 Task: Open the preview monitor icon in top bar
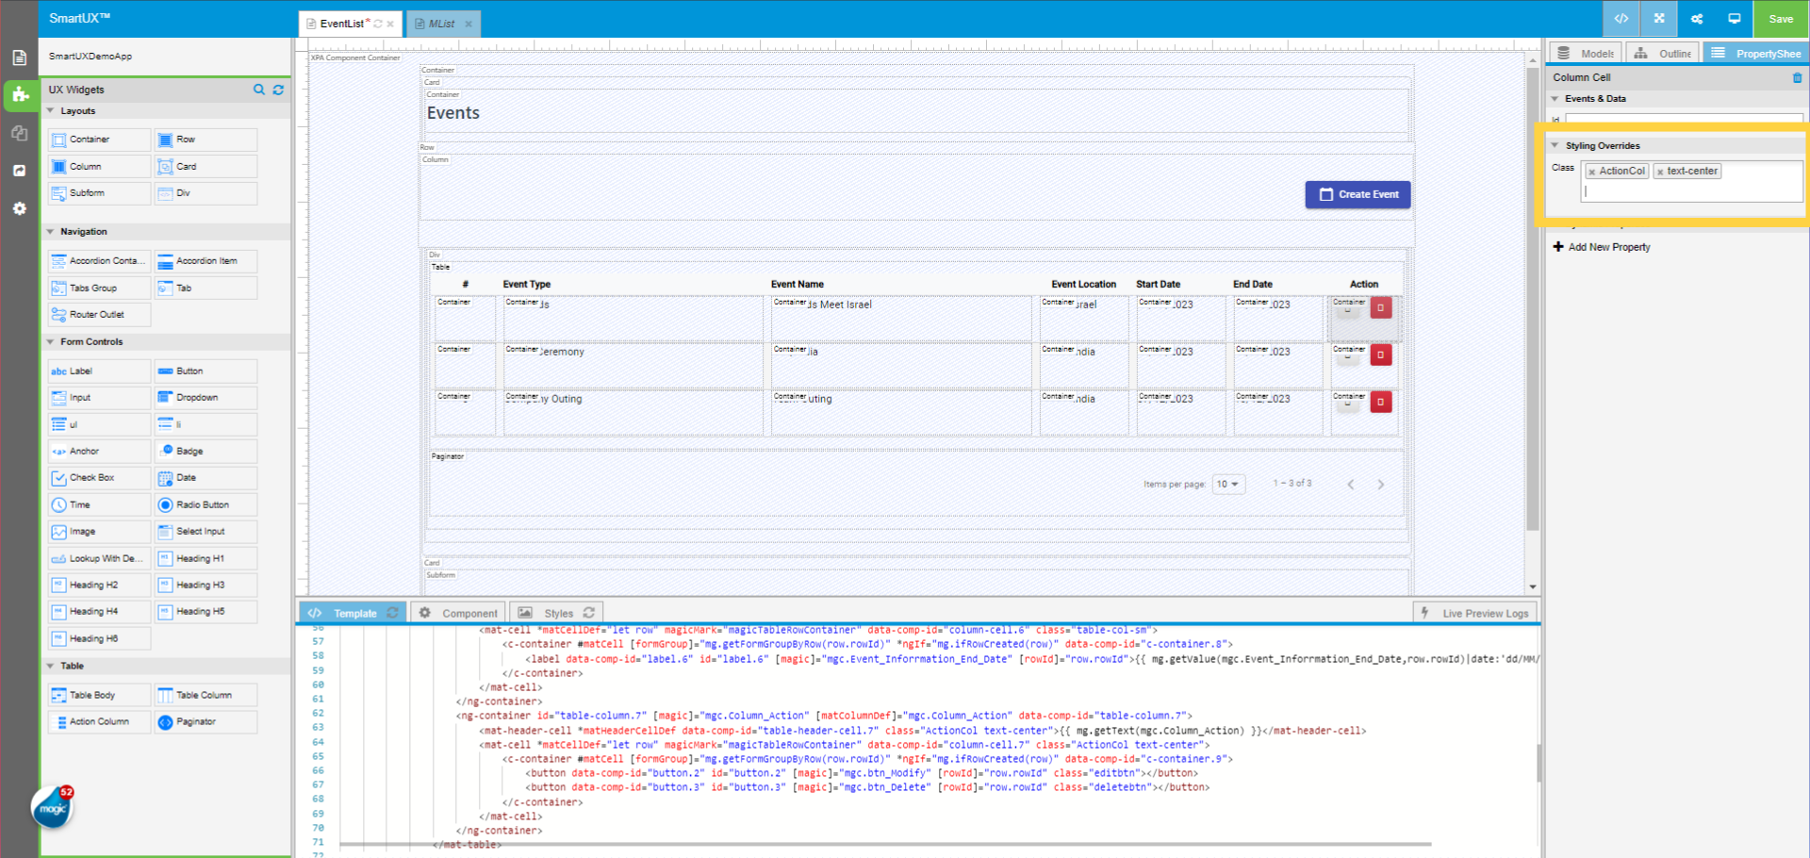[x=1735, y=19]
